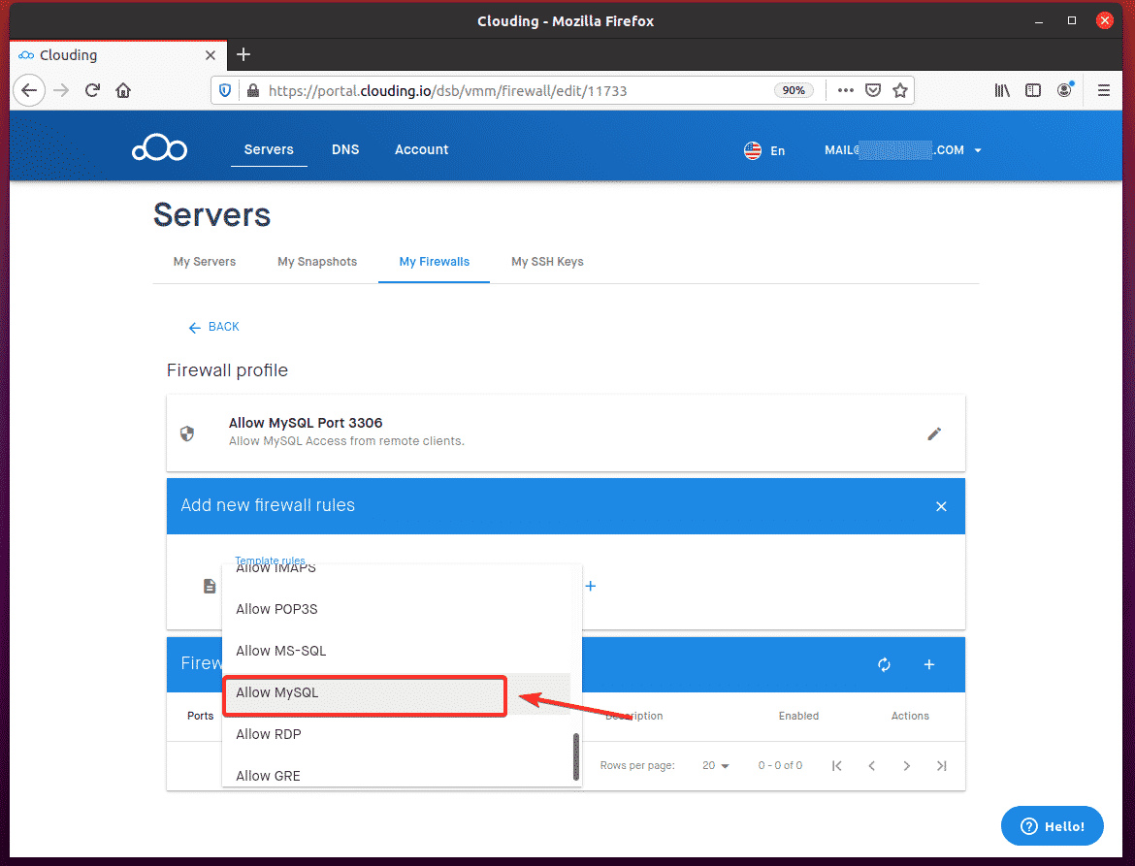Go to next page of rules
Viewport: 1135px width, 866px height.
point(906,765)
